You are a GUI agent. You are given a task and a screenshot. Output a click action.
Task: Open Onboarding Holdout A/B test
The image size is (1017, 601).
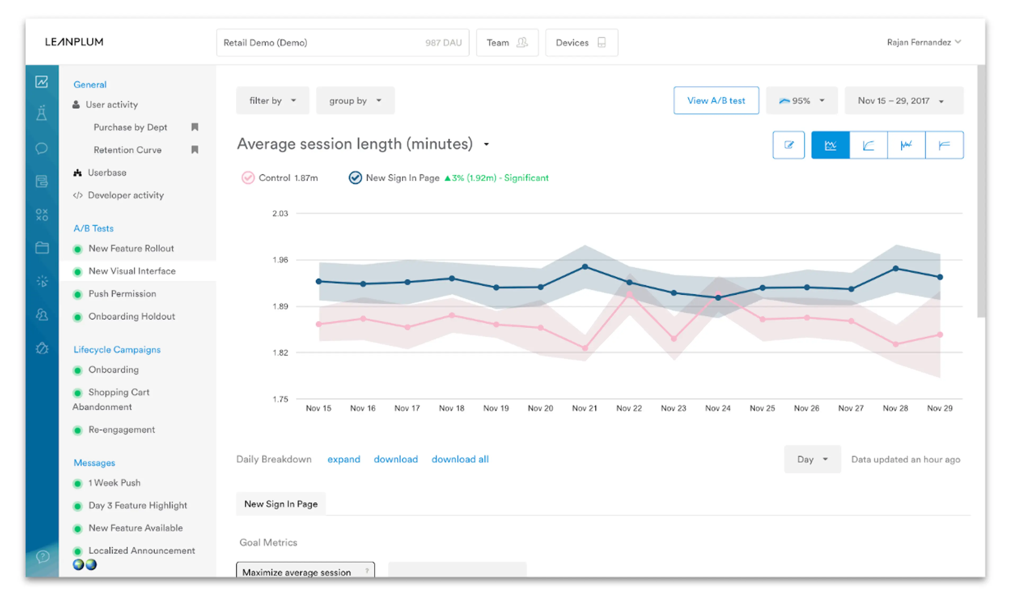(131, 317)
